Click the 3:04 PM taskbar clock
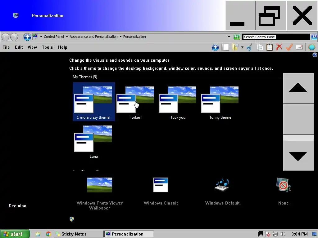The height and width of the screenshot is (238, 318). (x=299, y=234)
